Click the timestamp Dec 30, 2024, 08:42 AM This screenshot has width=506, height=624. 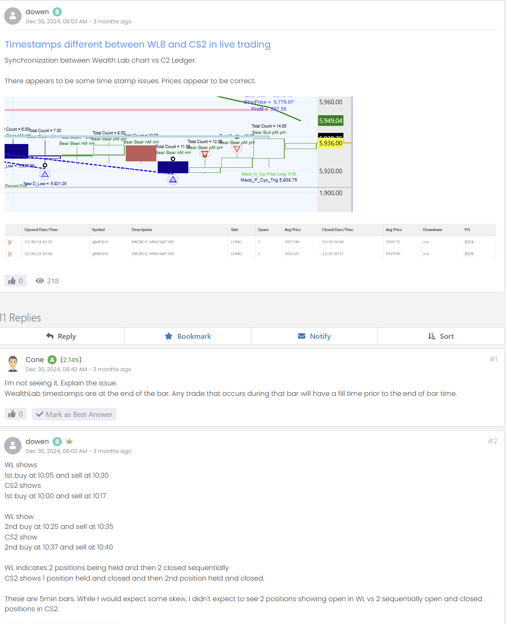point(56,369)
